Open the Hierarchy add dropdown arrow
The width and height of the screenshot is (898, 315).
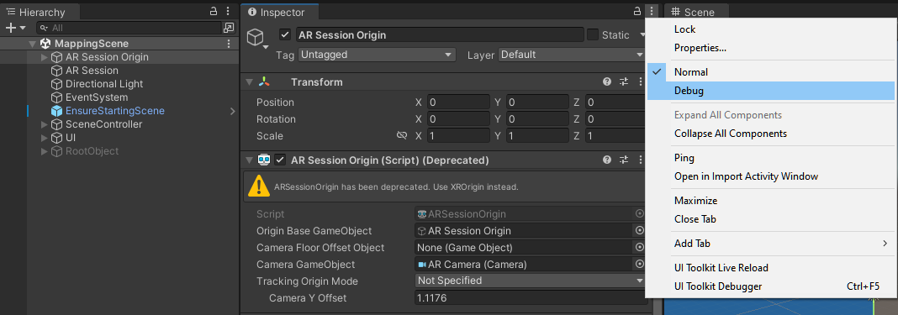(23, 28)
